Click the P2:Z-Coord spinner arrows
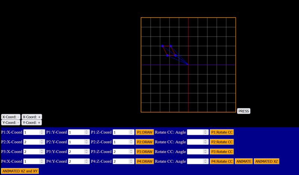The height and width of the screenshot is (175, 299). 131,142
